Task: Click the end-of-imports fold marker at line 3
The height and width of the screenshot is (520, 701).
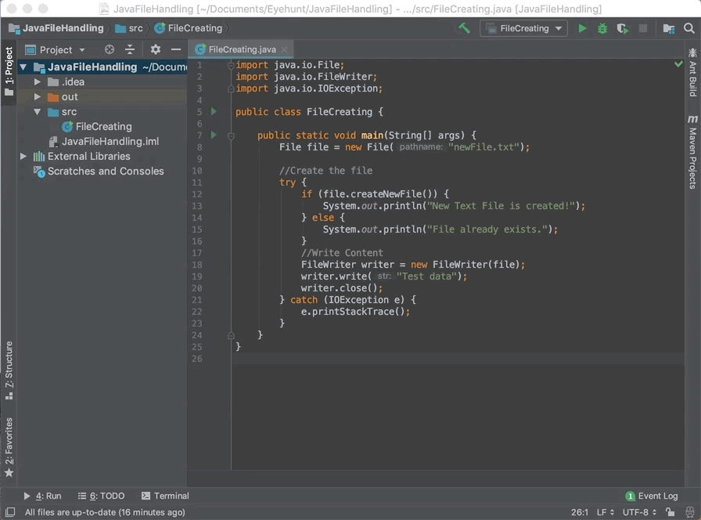Action: 231,88
